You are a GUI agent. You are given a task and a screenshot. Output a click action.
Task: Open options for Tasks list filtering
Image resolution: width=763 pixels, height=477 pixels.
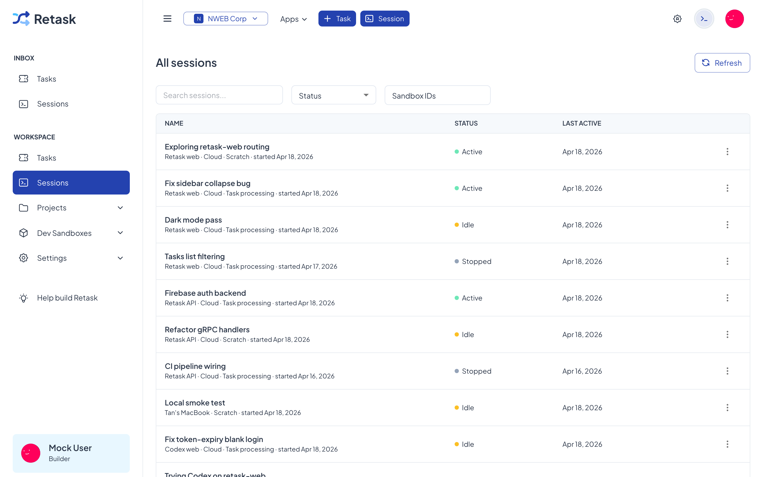tap(727, 262)
